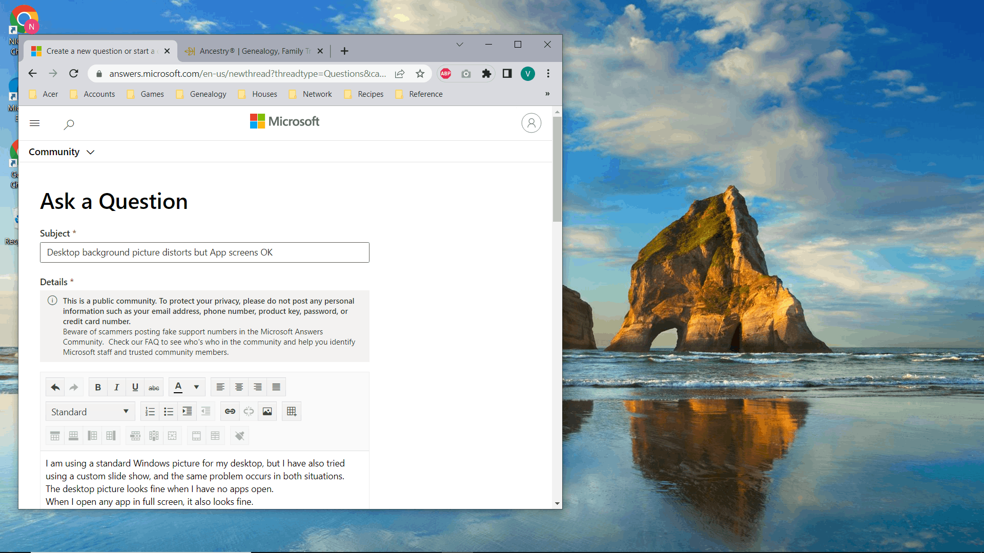Viewport: 984px width, 553px height.
Task: Apply the font color A button
Action: coord(178,387)
